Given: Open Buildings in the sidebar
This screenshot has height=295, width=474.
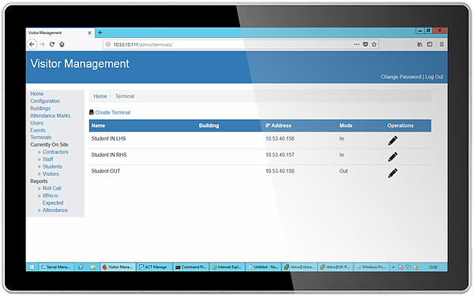Looking at the screenshot, I should [x=40, y=108].
